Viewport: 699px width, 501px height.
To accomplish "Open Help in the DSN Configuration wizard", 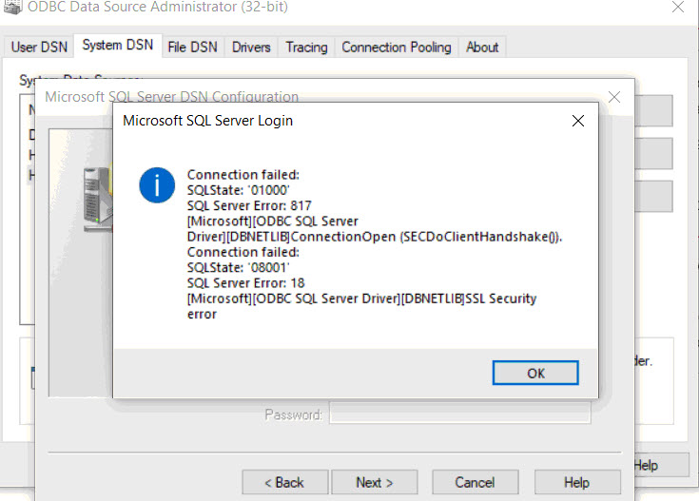I will point(577,482).
